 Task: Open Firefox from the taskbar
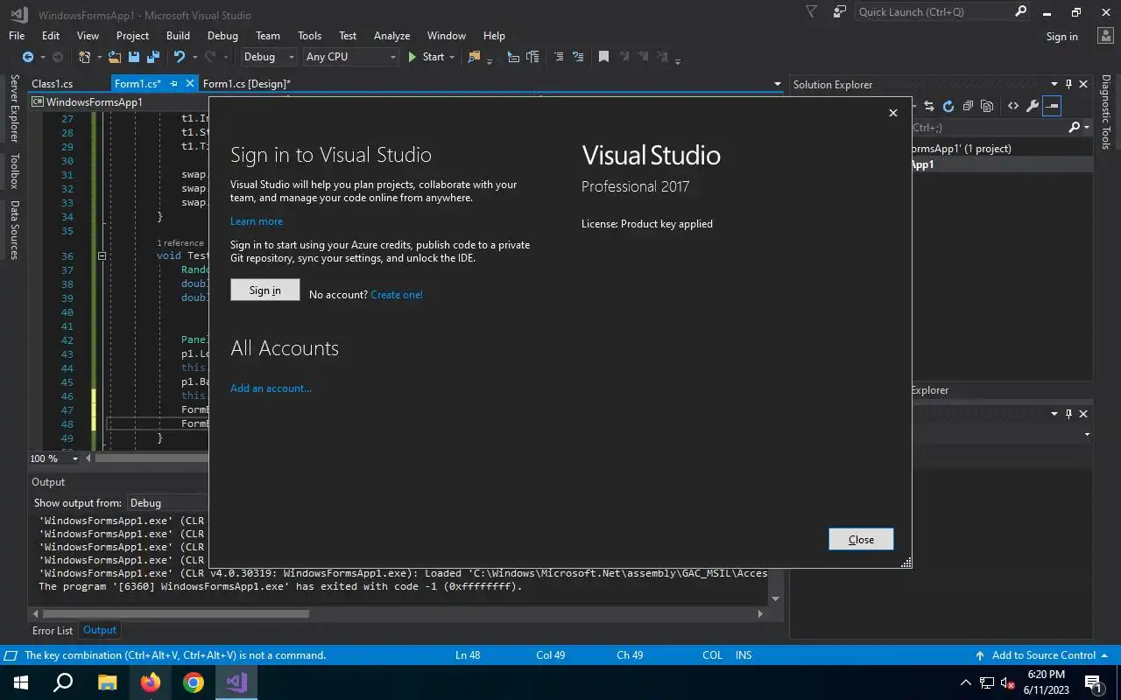(151, 682)
